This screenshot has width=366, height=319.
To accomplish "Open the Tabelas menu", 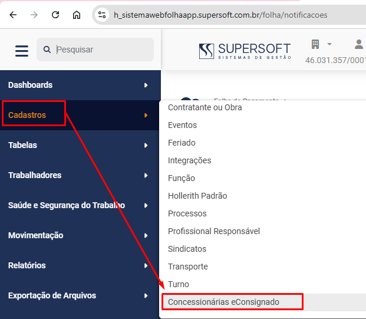I will [80, 145].
